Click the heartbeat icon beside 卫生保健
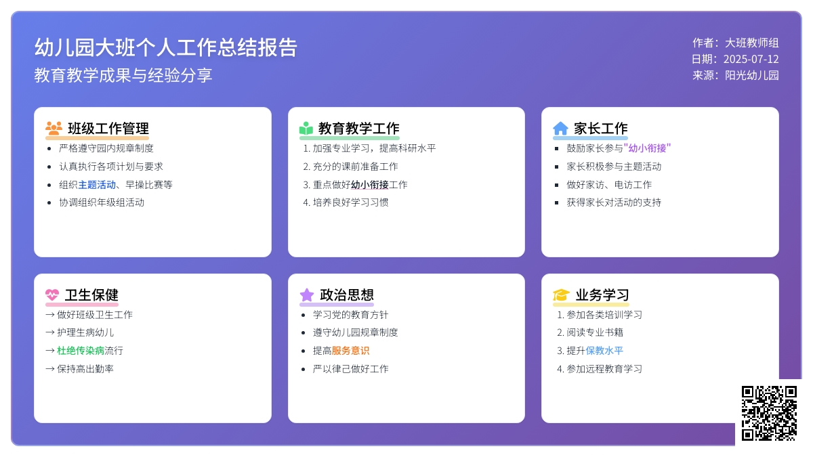Viewport: 813px width, 457px height. tap(52, 295)
